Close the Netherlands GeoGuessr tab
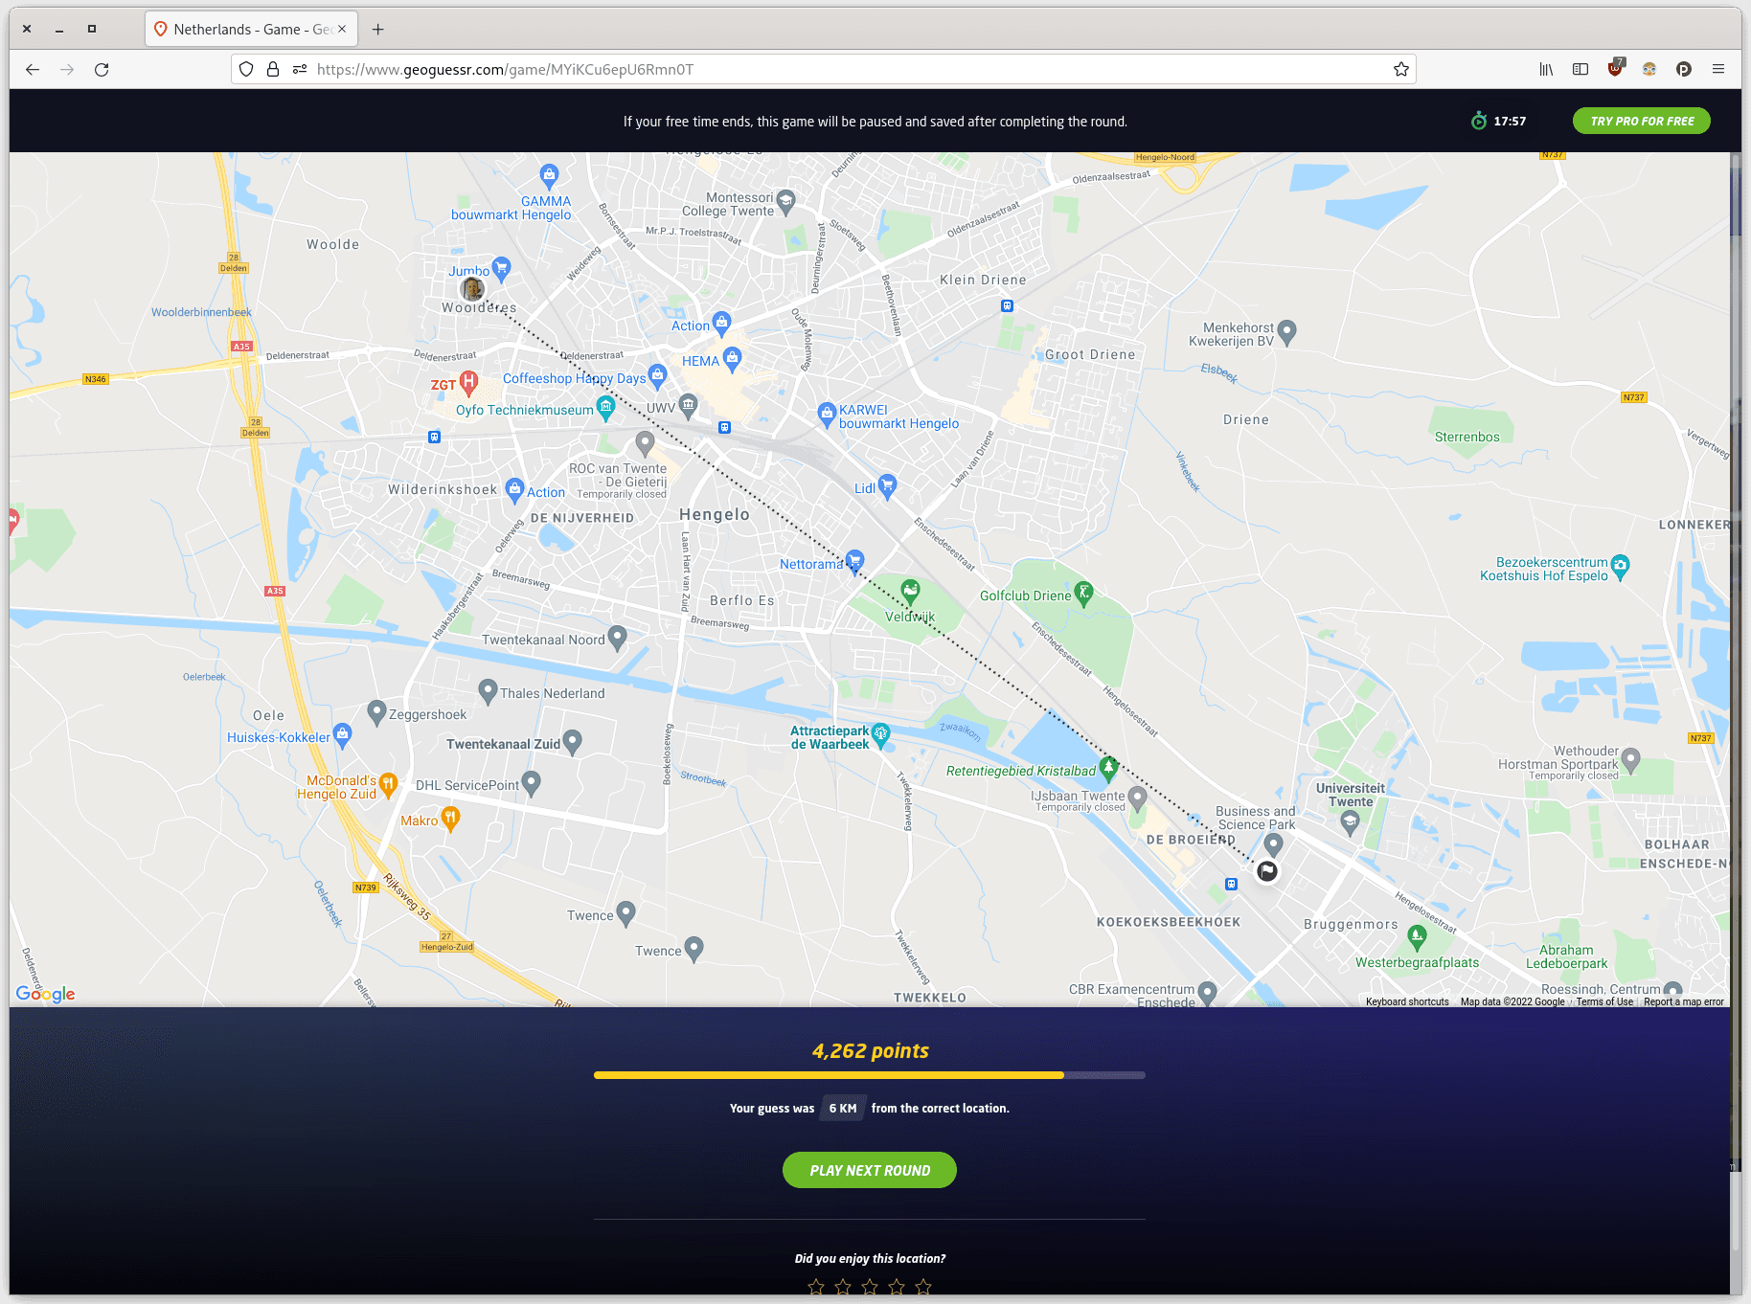This screenshot has height=1304, width=1751. pyautogui.click(x=342, y=29)
